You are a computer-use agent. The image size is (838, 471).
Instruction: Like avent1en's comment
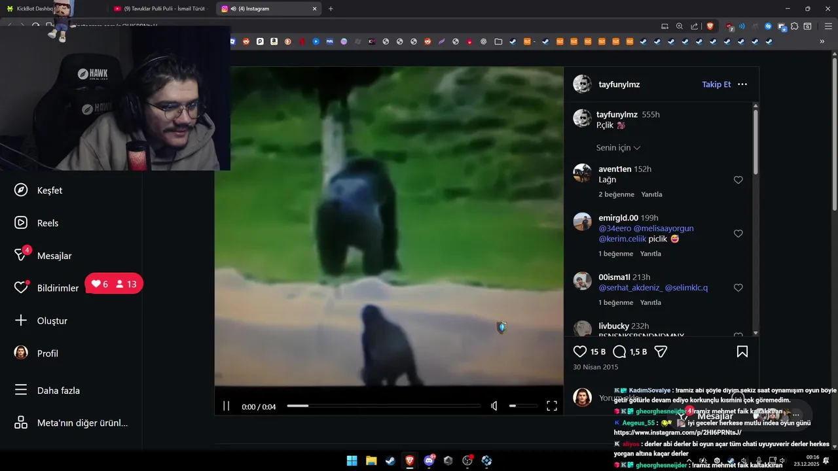click(x=738, y=180)
